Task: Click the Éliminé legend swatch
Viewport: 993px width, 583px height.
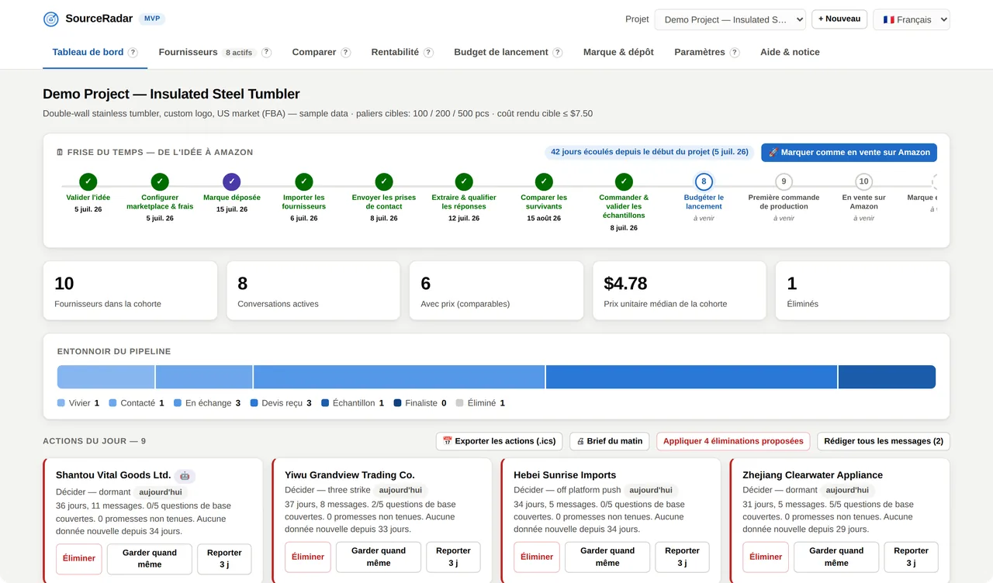Action: (x=459, y=403)
